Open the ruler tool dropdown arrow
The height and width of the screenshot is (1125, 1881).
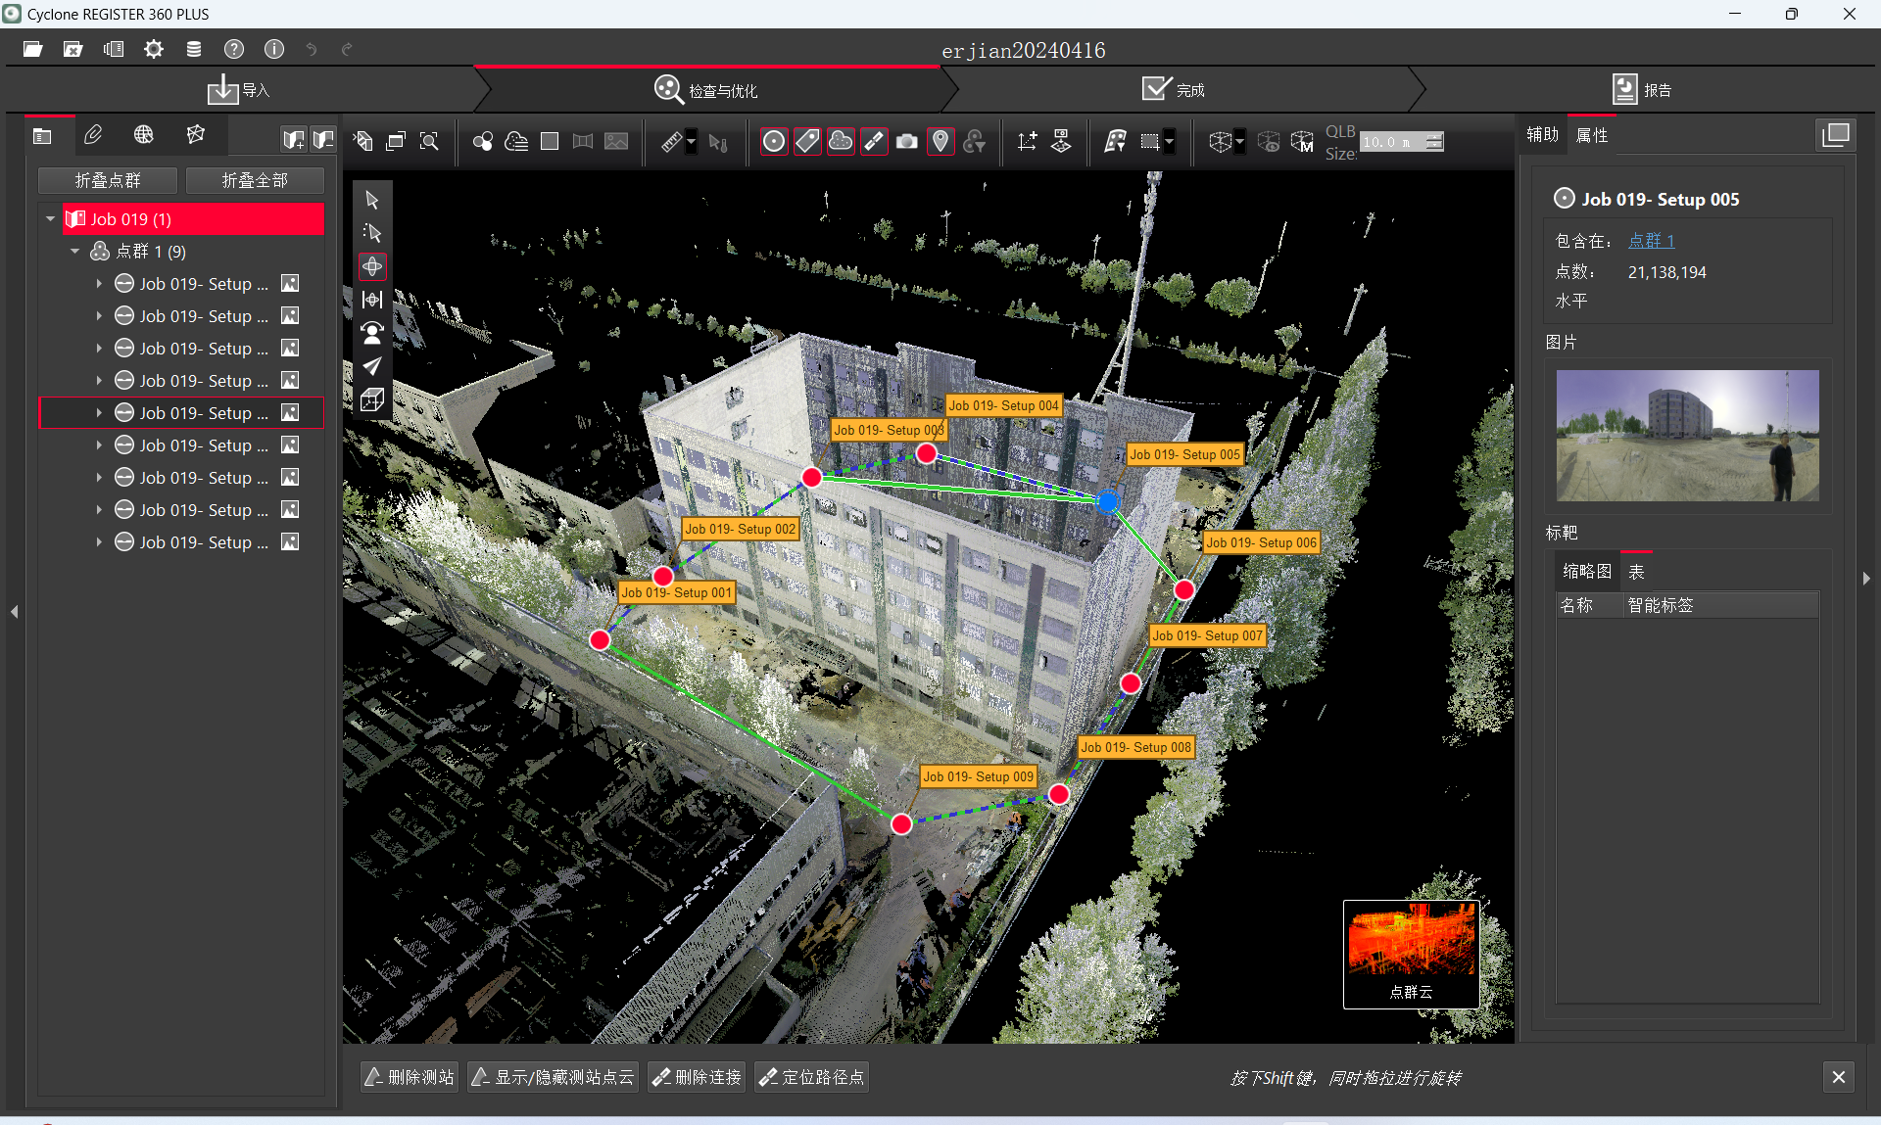tap(692, 142)
